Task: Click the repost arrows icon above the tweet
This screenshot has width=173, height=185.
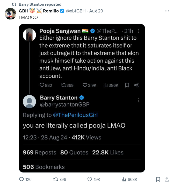Action: (x=14, y=4)
